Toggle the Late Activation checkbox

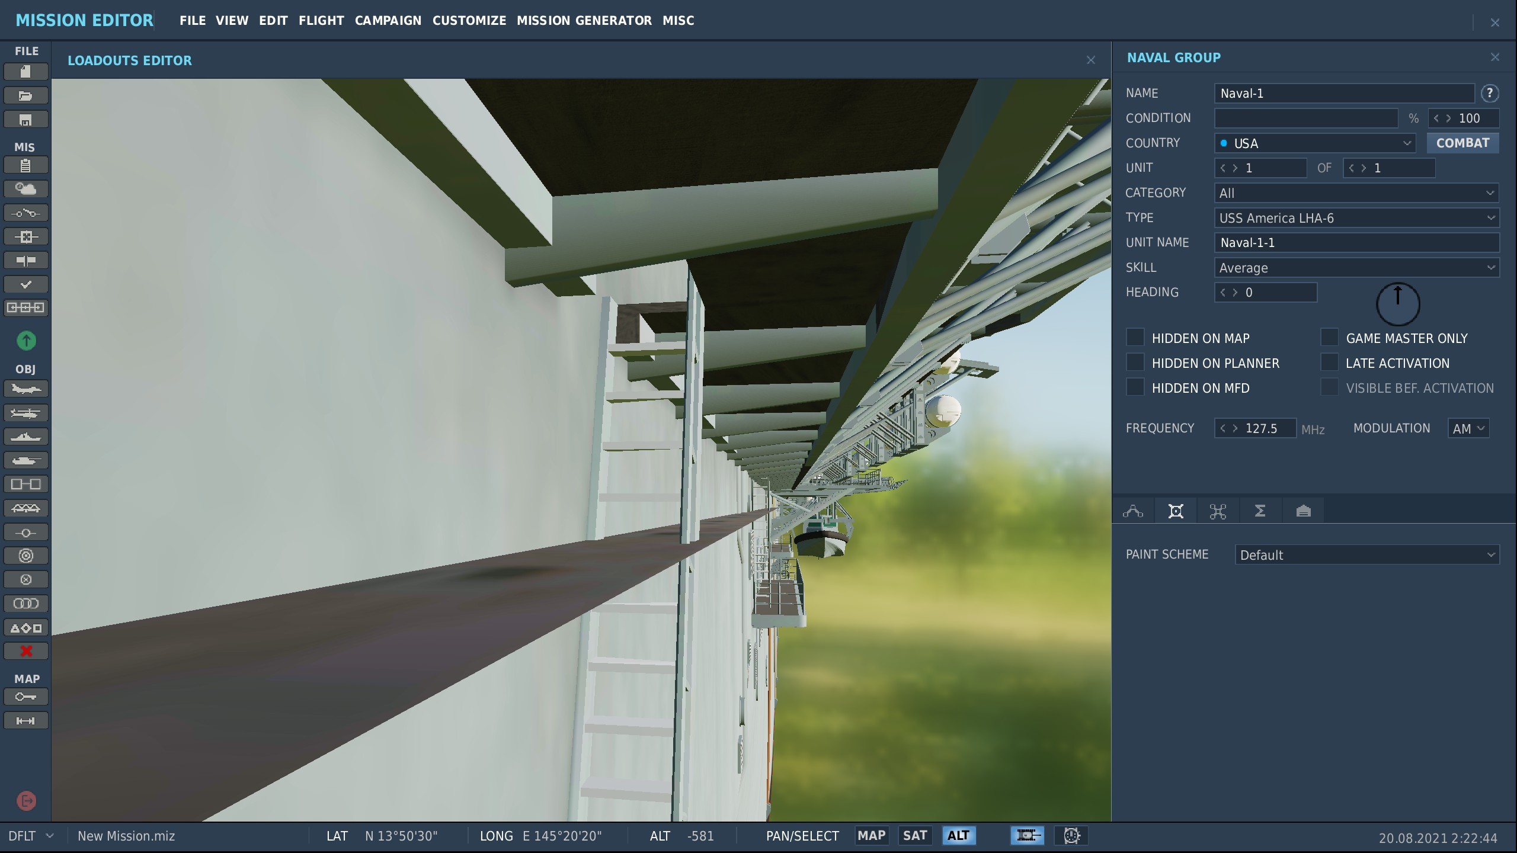[1329, 363]
